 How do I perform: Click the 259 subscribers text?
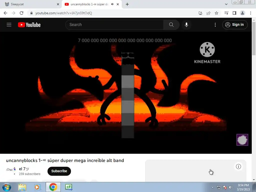(29, 174)
